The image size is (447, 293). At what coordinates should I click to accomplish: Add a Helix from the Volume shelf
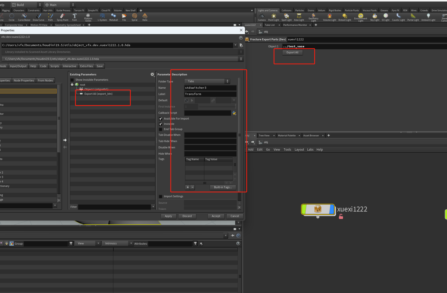coord(145,17)
